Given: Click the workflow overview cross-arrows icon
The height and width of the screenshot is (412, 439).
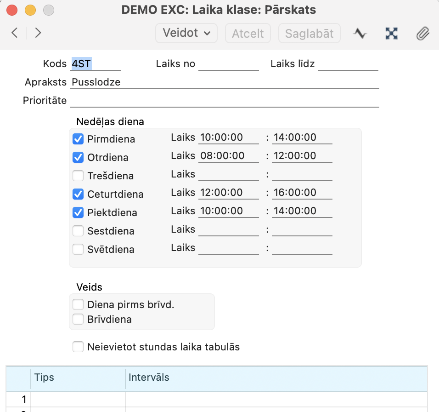Looking at the screenshot, I should [391, 33].
